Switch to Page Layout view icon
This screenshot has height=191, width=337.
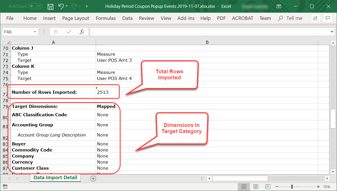click(256, 187)
